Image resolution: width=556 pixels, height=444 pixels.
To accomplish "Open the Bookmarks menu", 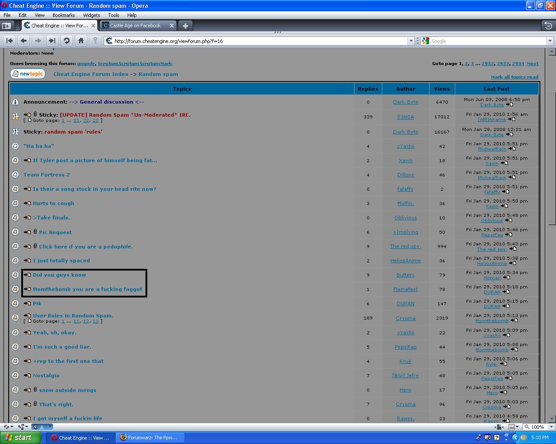I will coord(64,15).
